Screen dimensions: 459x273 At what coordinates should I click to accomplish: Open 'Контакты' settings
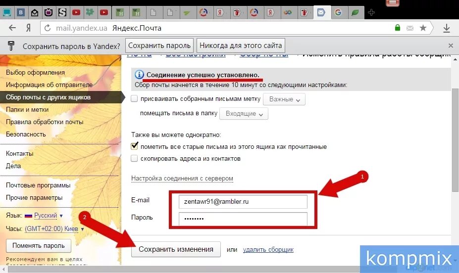[x=19, y=153]
